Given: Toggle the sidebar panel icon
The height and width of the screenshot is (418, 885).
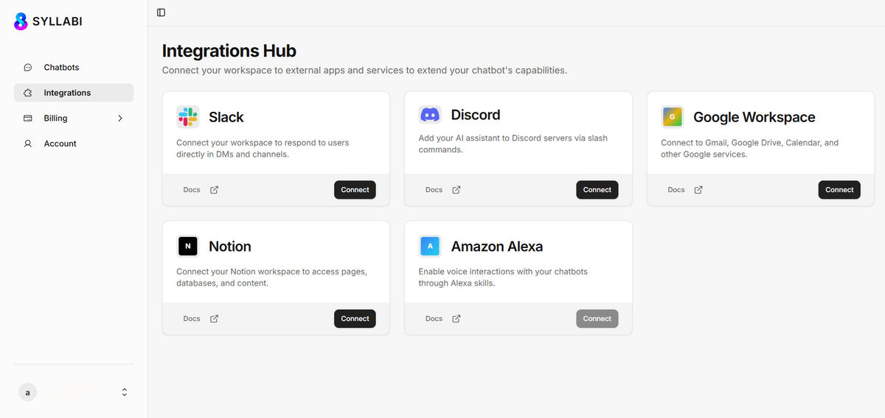Looking at the screenshot, I should pos(162,13).
